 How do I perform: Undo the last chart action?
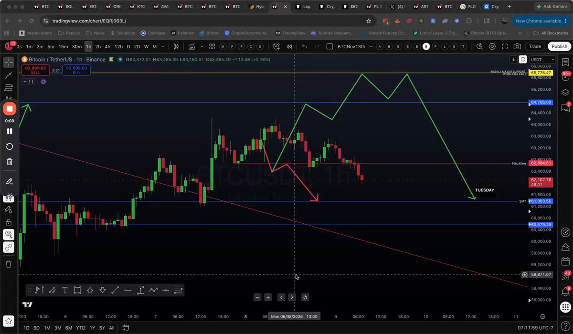(305, 46)
